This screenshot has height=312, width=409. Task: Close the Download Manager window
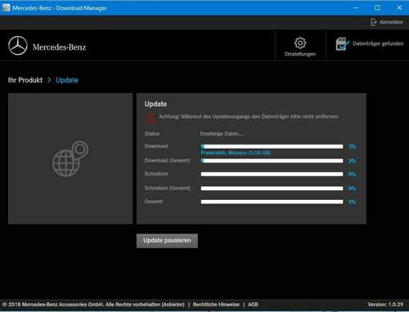[399, 8]
